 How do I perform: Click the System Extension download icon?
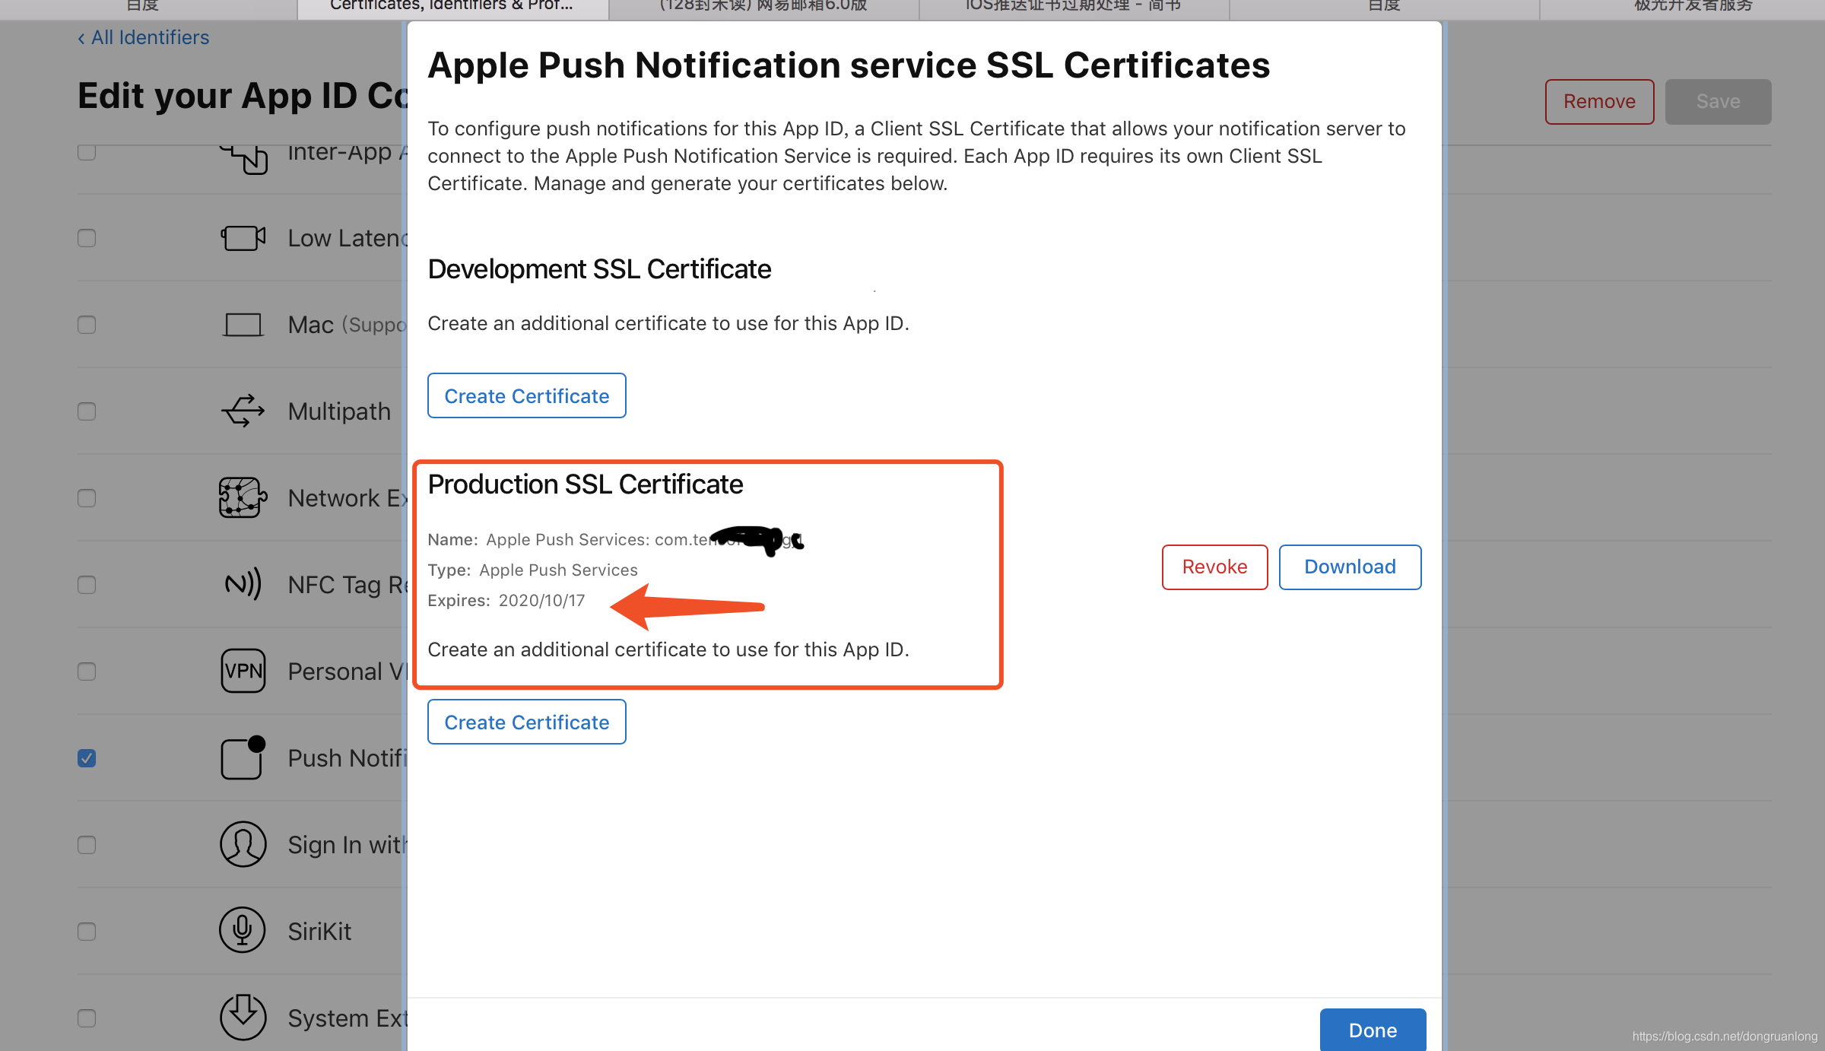point(243,1018)
